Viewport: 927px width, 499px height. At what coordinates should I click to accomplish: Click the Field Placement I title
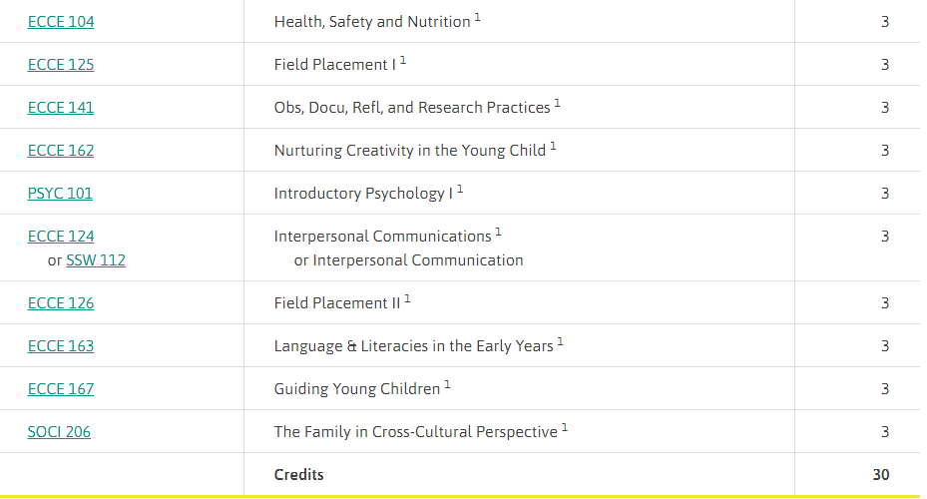pyautogui.click(x=335, y=65)
